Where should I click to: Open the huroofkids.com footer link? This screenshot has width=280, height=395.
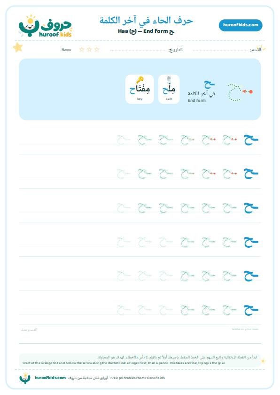click(50, 378)
